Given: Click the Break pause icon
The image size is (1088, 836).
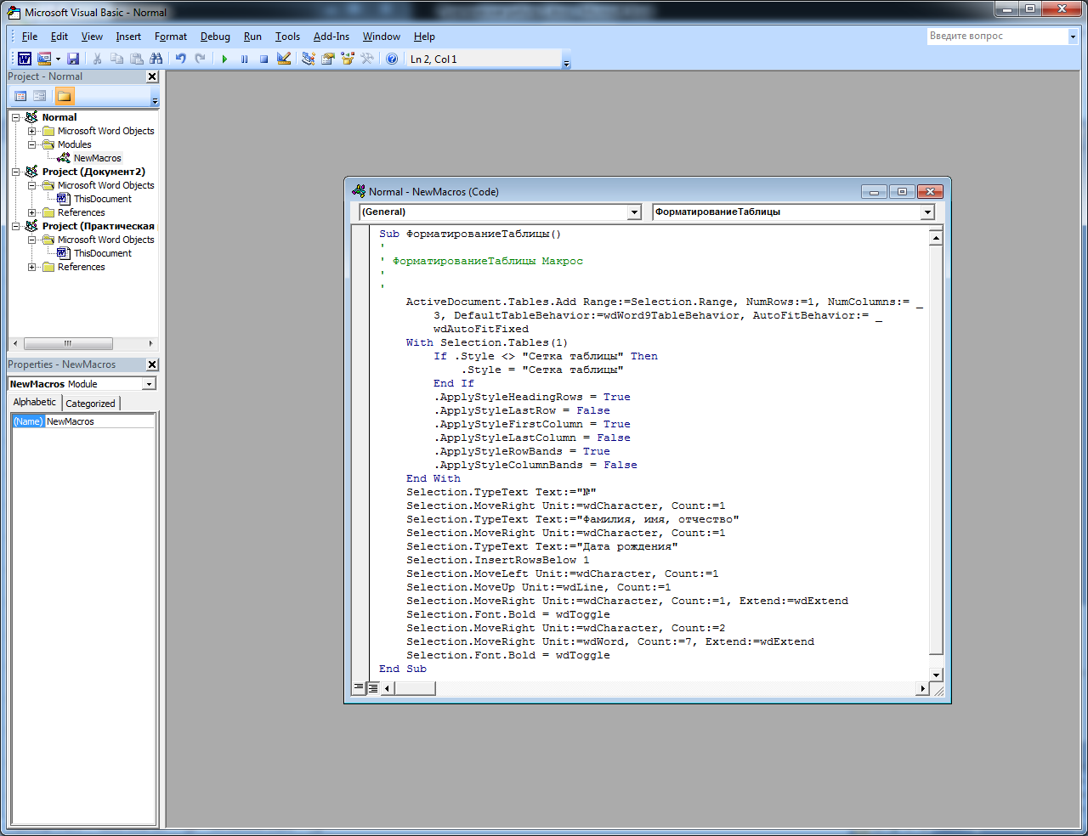Looking at the screenshot, I should tap(244, 59).
